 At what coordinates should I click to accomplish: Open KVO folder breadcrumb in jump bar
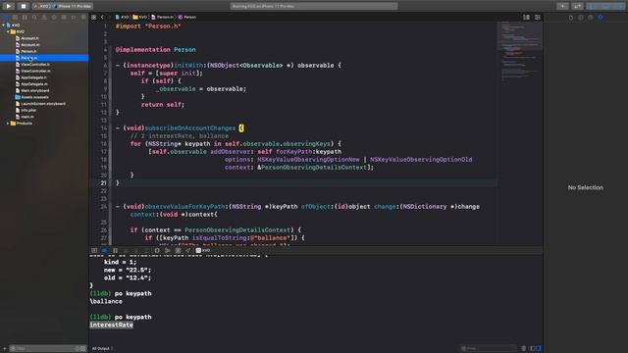(x=140, y=18)
